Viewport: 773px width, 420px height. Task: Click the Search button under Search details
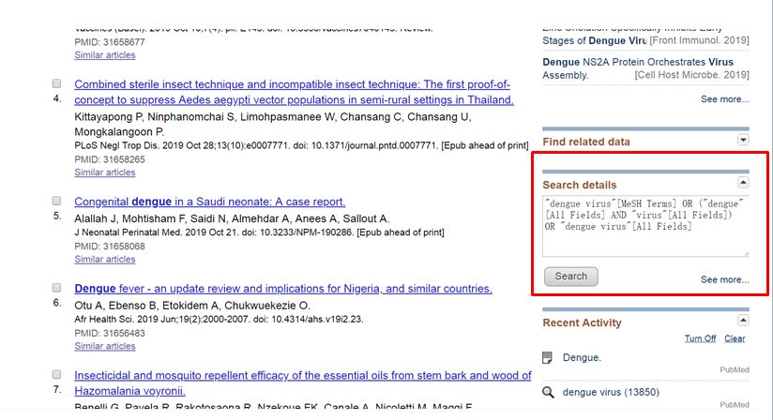571,277
